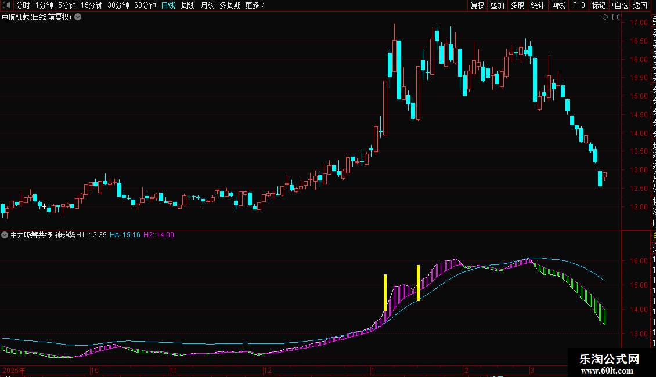
Task: Switch to 月线 monthly chart
Action: 207,5
